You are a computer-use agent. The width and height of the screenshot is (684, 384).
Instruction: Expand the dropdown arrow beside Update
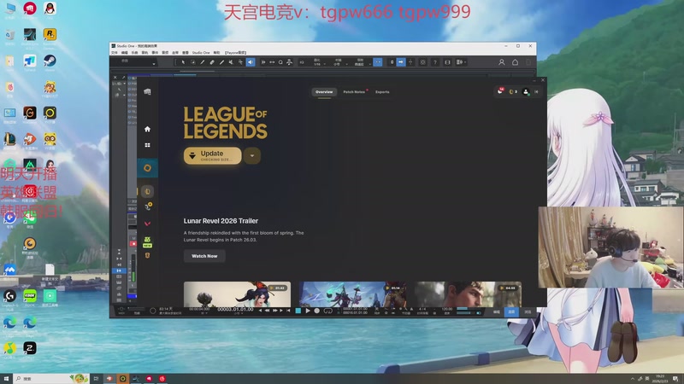pos(252,155)
